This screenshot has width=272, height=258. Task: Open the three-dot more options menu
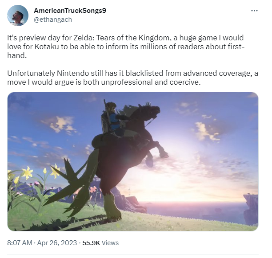tap(254, 11)
